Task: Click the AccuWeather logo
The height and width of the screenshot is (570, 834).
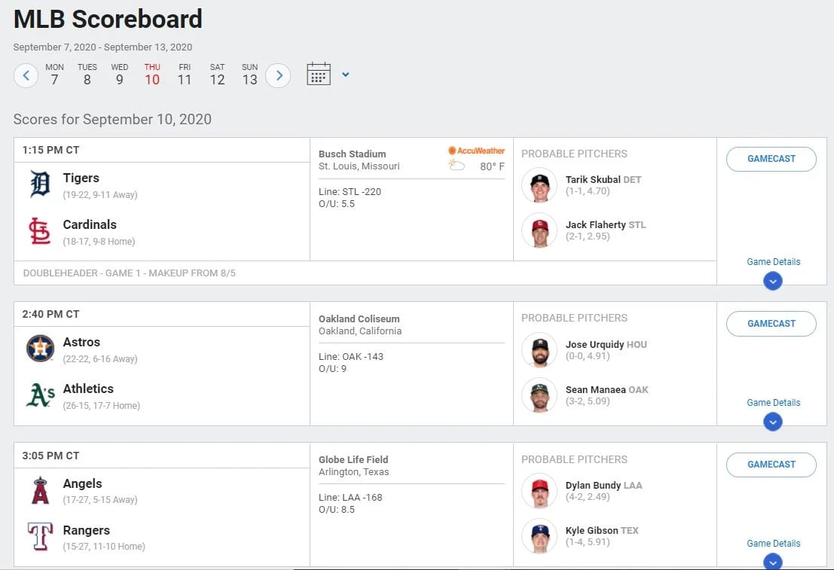Action: coord(476,151)
